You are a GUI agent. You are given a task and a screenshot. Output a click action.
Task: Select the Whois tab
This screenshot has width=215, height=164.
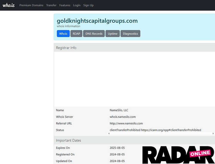click(63, 33)
